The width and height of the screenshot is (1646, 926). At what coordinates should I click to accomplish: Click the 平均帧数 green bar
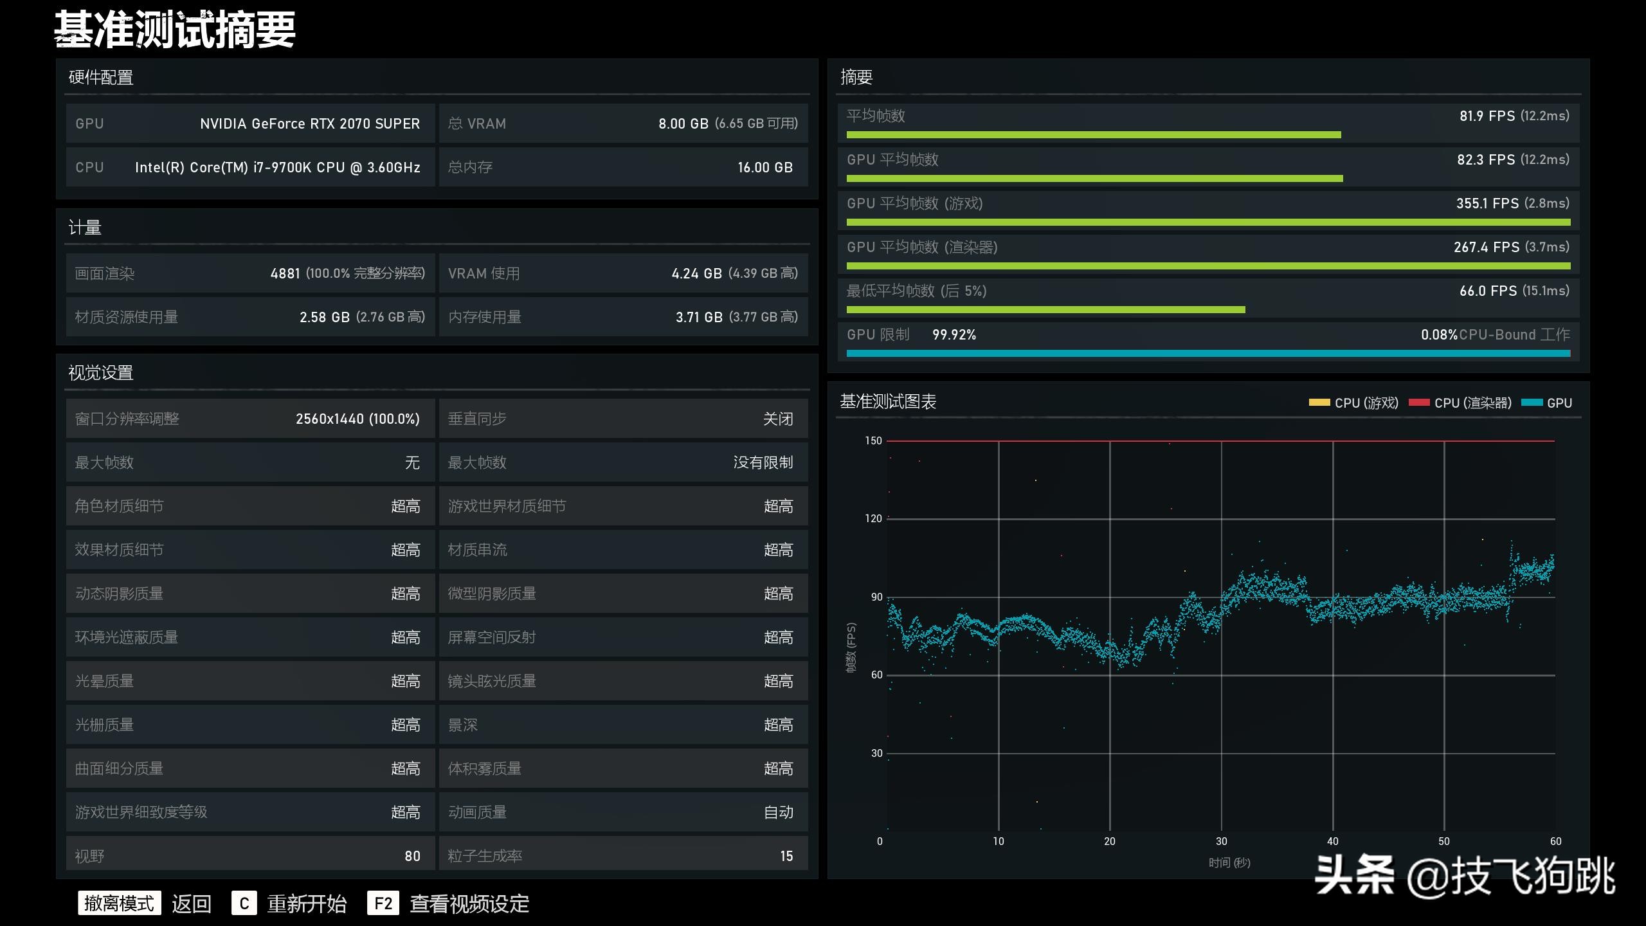click(x=1093, y=135)
